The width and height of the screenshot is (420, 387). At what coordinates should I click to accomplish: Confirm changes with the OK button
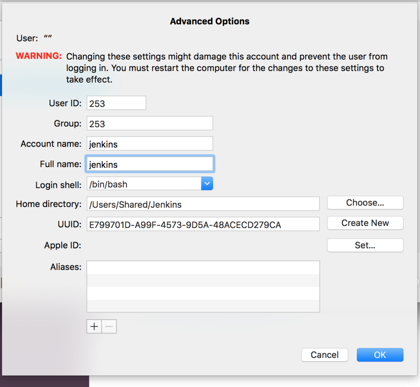click(380, 355)
